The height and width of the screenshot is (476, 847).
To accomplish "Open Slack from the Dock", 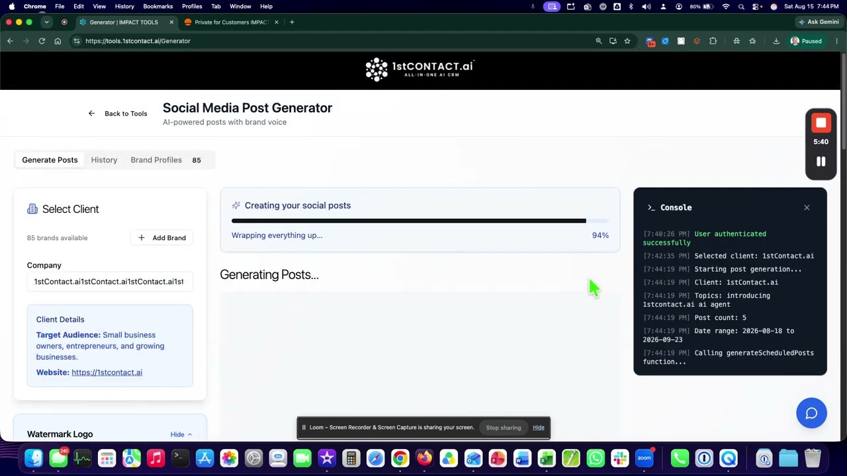I will (620, 458).
